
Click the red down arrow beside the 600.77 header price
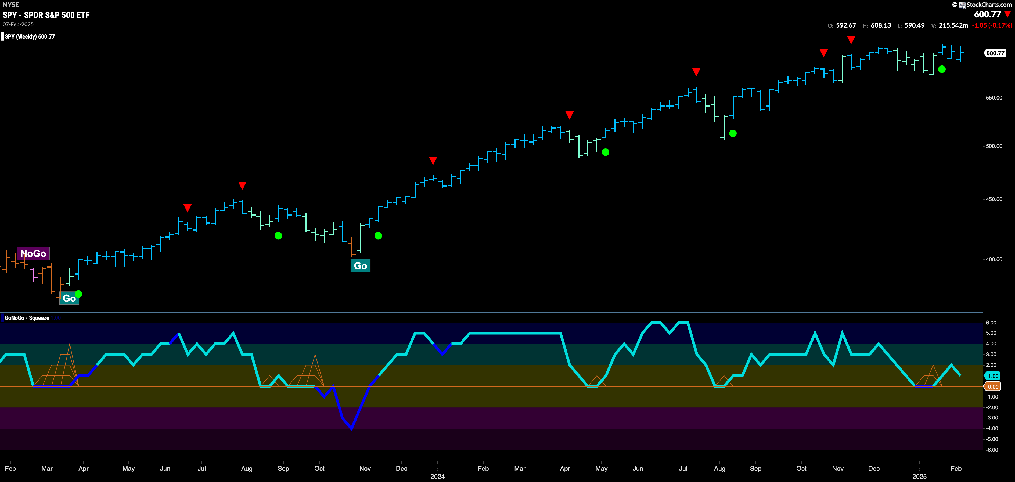[x=1007, y=14]
